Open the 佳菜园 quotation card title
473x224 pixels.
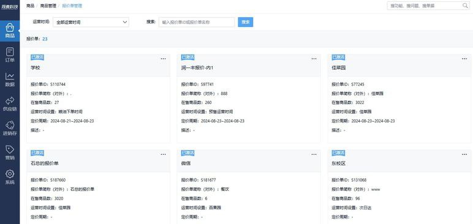(x=338, y=68)
